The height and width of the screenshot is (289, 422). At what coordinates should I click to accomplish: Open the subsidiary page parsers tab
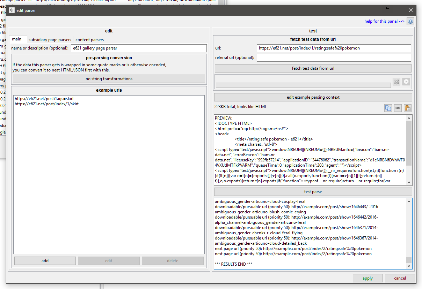tap(50, 40)
